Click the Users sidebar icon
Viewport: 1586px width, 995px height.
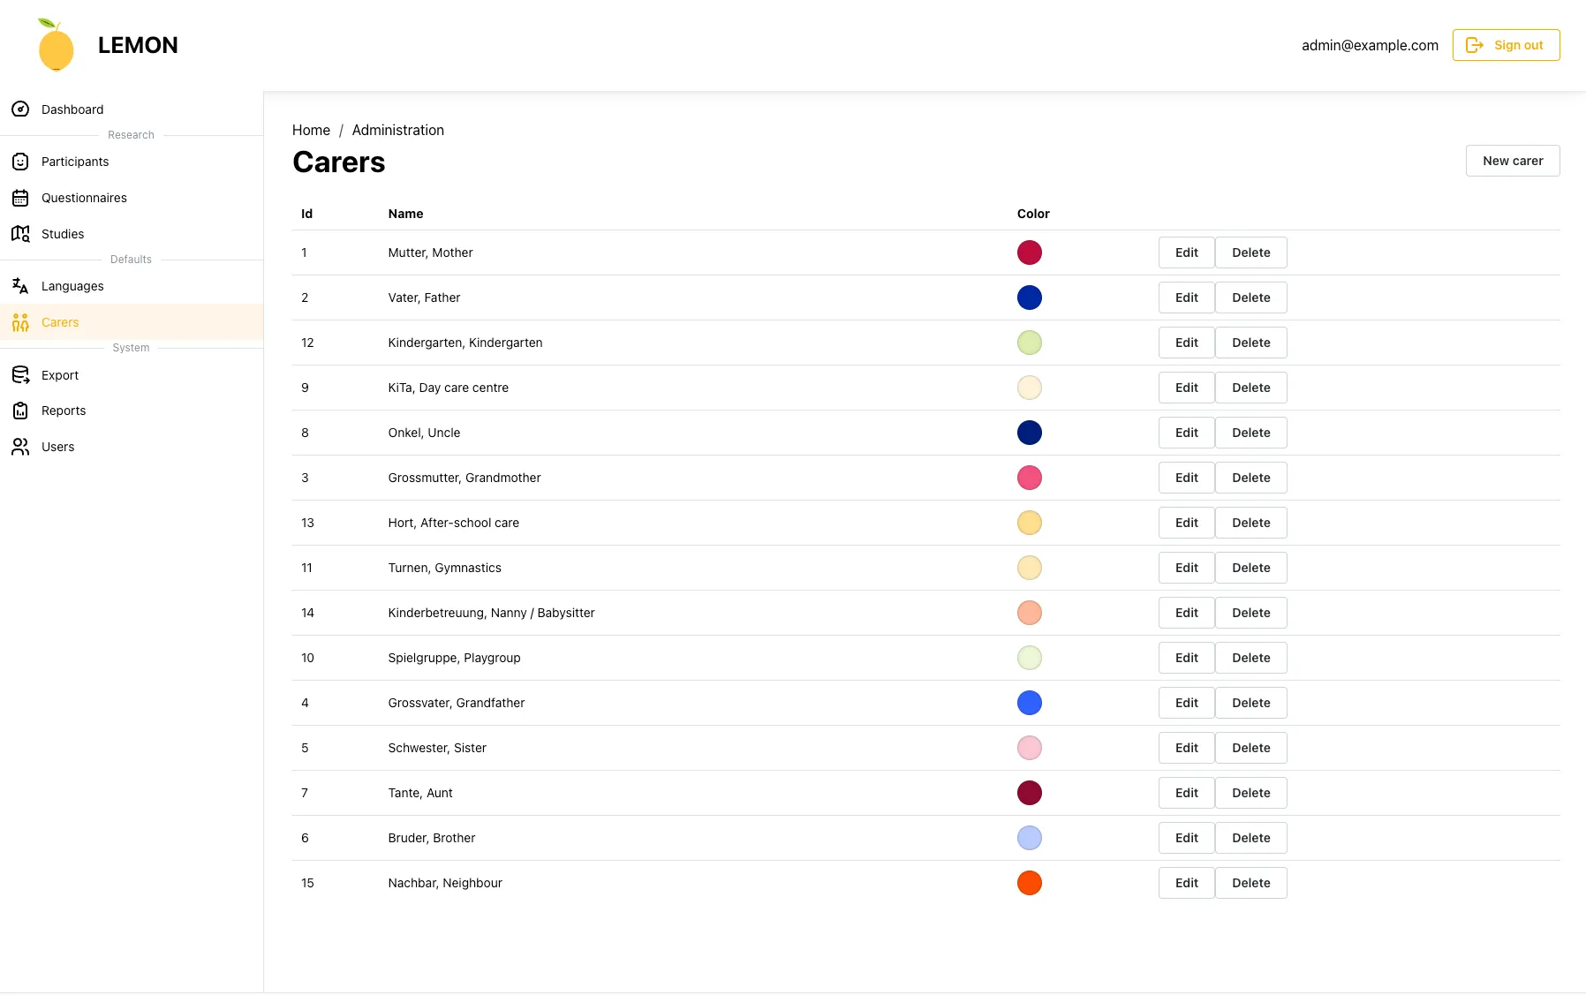click(x=20, y=446)
